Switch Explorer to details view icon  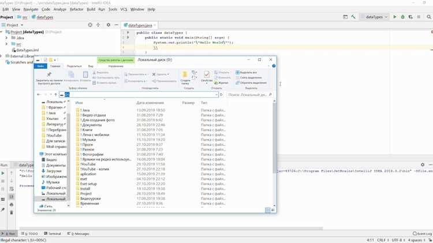[267, 210]
